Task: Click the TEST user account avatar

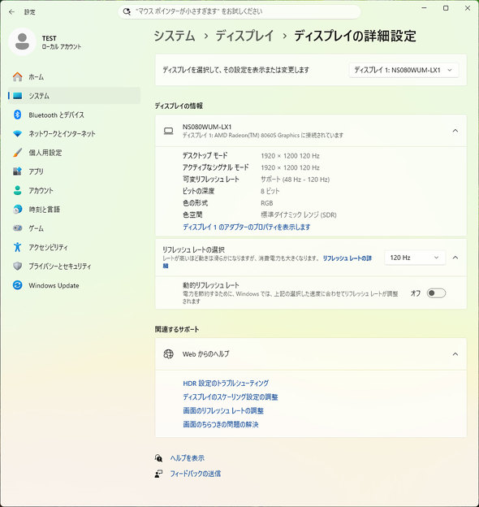Action: 22,41
